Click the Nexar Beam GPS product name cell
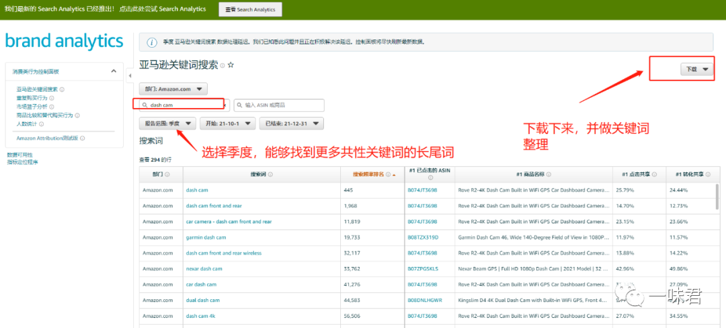The width and height of the screenshot is (726, 328). (x=533, y=269)
